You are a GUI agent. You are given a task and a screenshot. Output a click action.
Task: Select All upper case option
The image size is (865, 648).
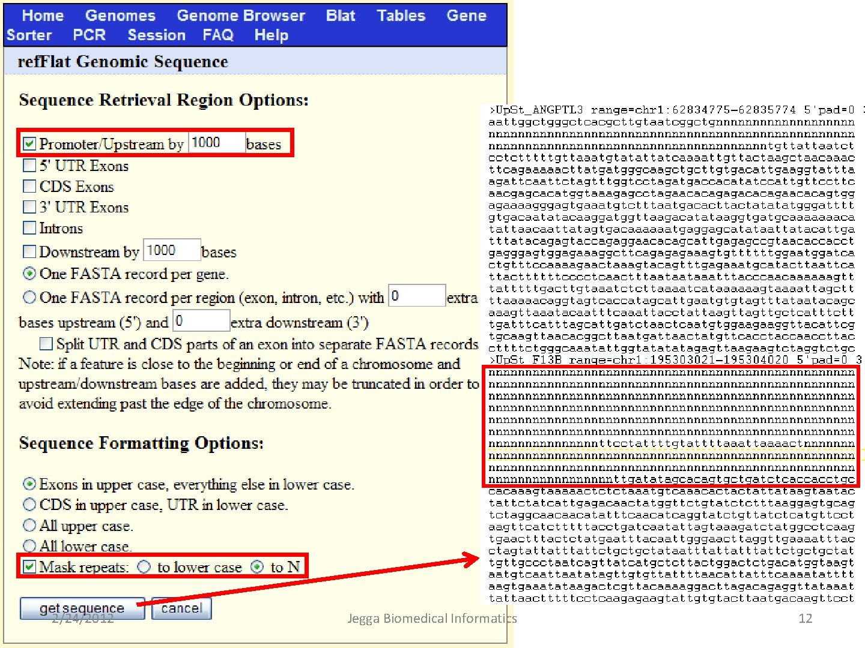29,525
